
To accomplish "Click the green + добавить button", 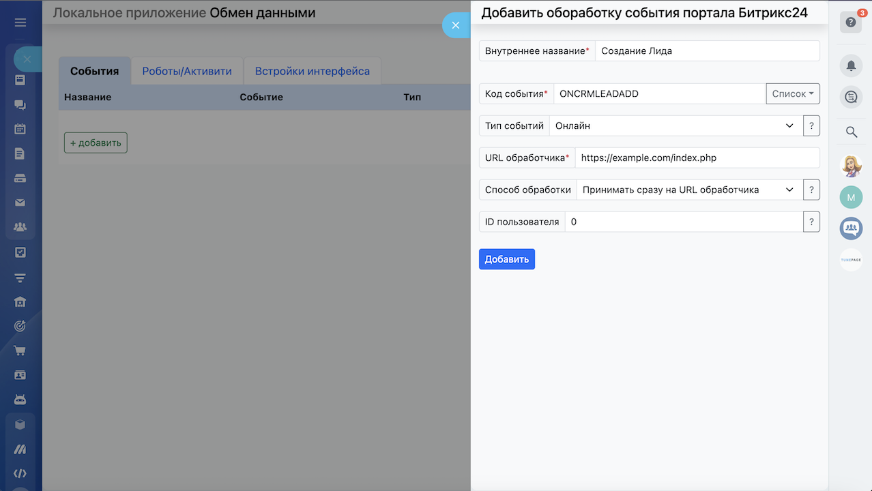I will pyautogui.click(x=96, y=143).
